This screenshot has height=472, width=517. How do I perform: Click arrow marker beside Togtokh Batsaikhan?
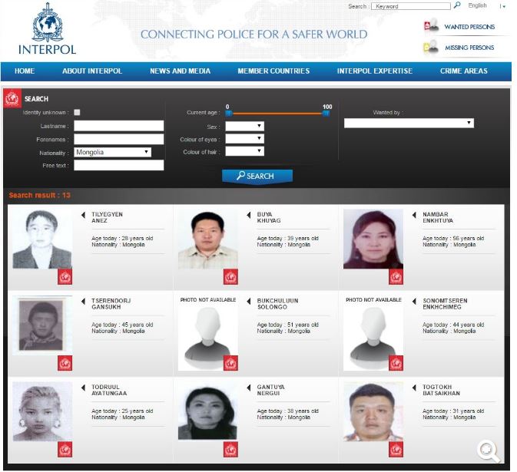click(x=414, y=388)
